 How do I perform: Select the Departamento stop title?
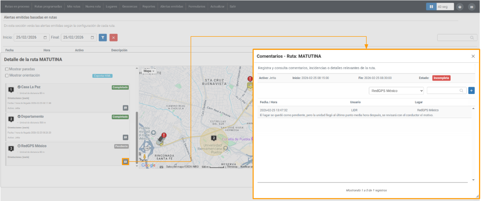coord(32,116)
